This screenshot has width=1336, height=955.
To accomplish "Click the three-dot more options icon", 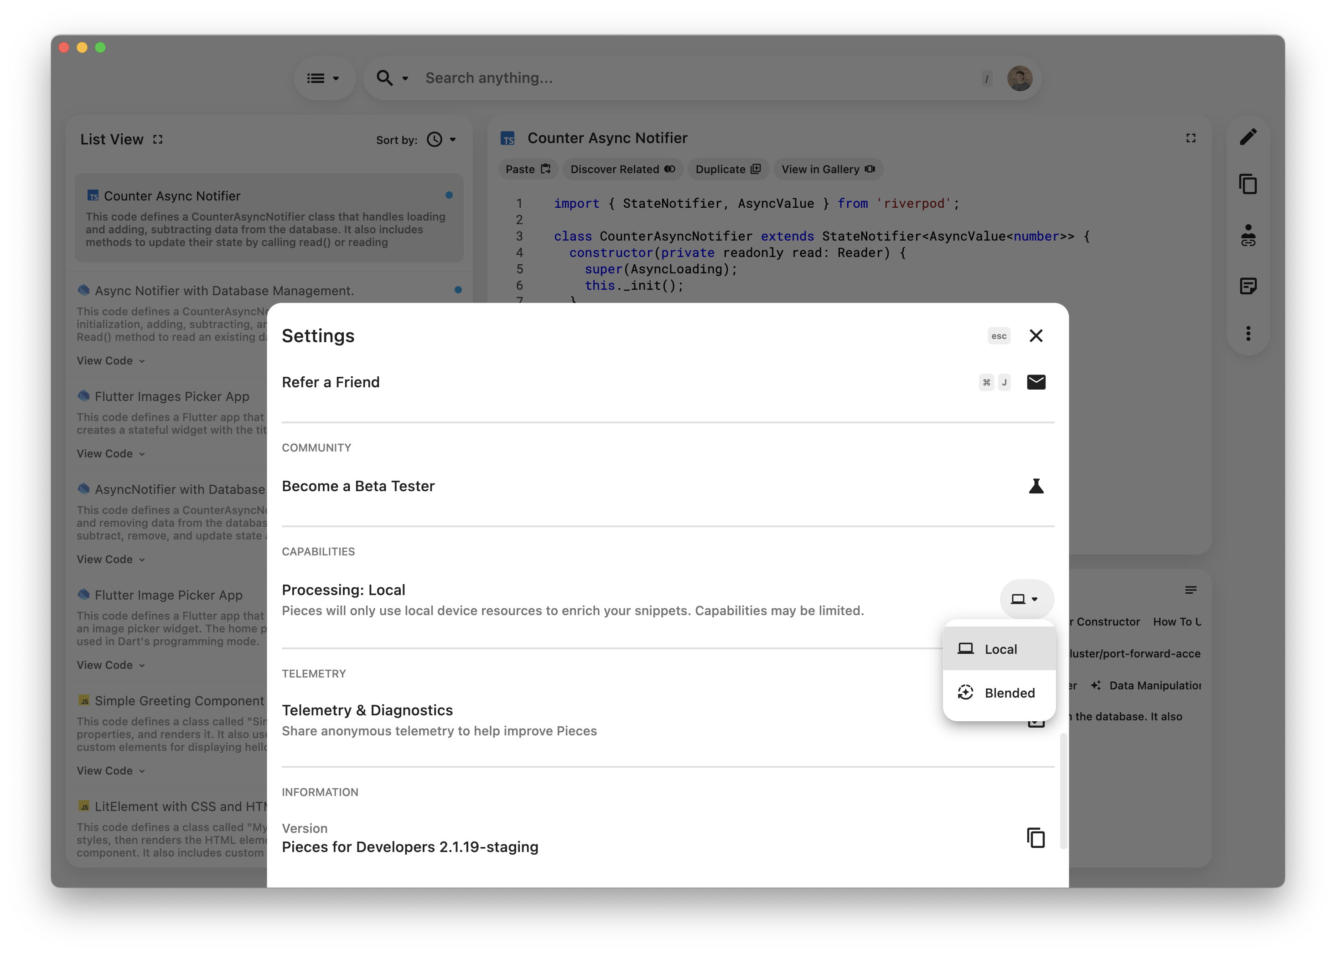I will [1248, 334].
